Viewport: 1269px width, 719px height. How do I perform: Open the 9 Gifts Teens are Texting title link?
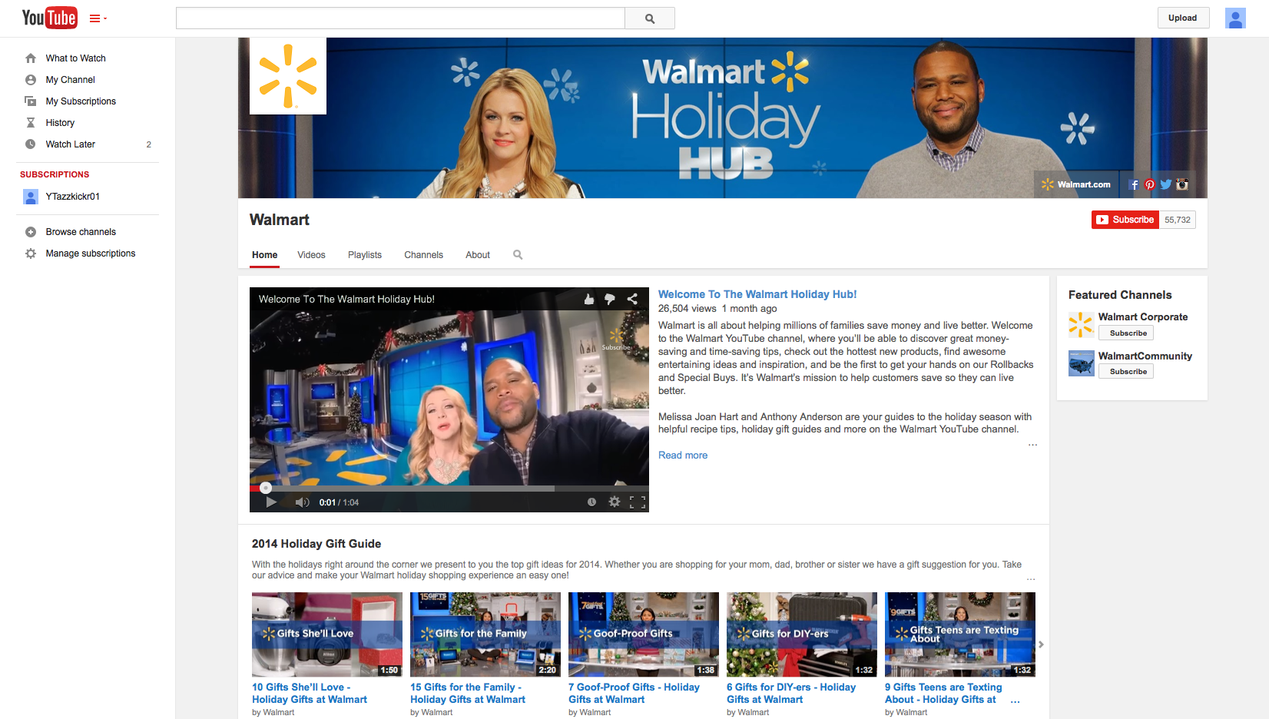943,694
